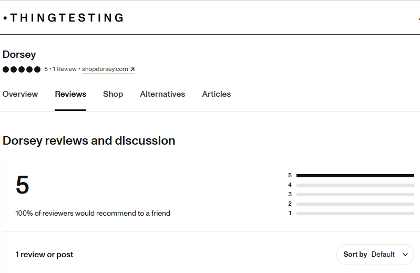Open the Thingtesting logo homepage link
Image resolution: width=420 pixels, height=273 pixels.
point(64,18)
